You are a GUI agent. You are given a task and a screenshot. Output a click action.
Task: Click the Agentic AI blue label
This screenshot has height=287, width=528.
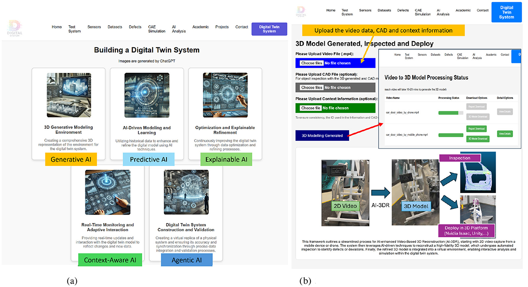pyautogui.click(x=181, y=260)
